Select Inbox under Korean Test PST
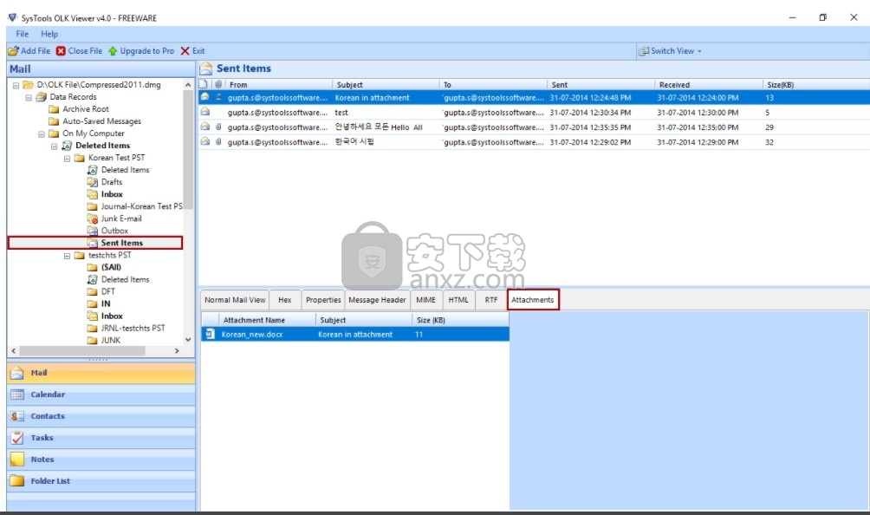Viewport: 870px width, 515px height. (112, 194)
